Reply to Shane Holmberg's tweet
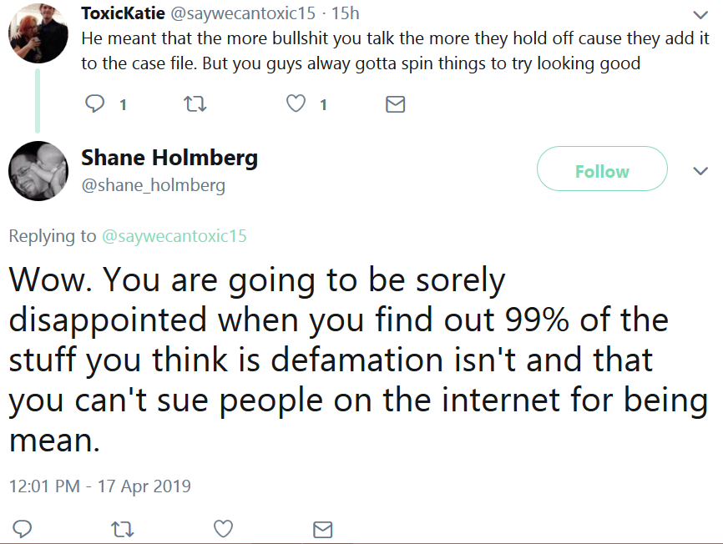This screenshot has height=544, width=723. [23, 529]
